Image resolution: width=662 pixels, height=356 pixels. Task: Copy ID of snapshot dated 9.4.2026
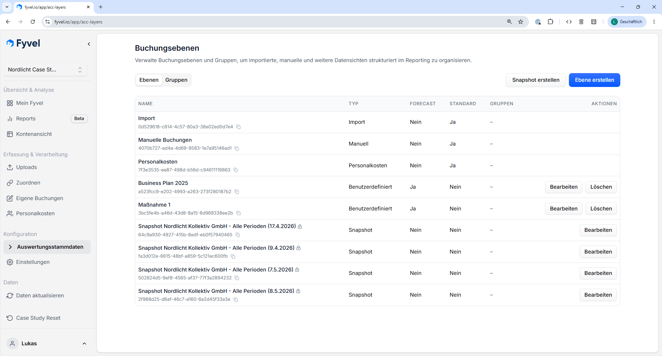tap(233, 257)
